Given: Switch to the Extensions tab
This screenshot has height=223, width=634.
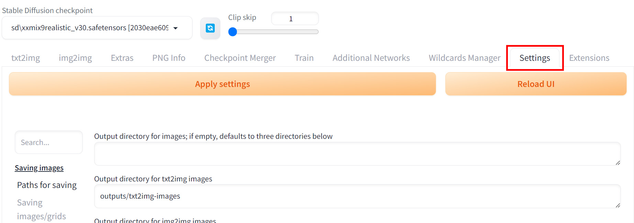Looking at the screenshot, I should pos(589,58).
